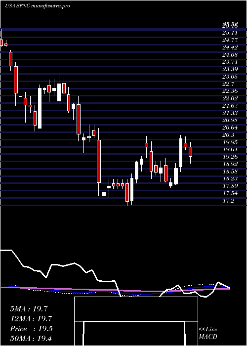This screenshot has height=346, width=247.
Task: Click the '<<Live MACD' label
Action: click(x=208, y=333)
